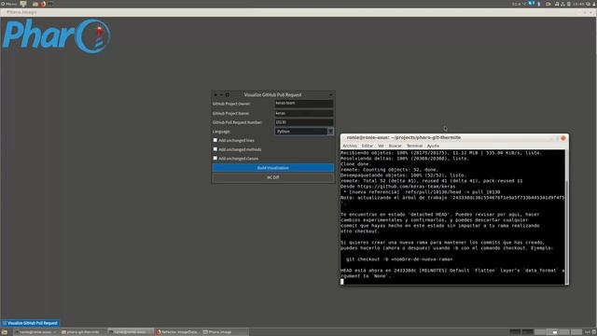Click the Language dropdown arrow button

coord(330,132)
